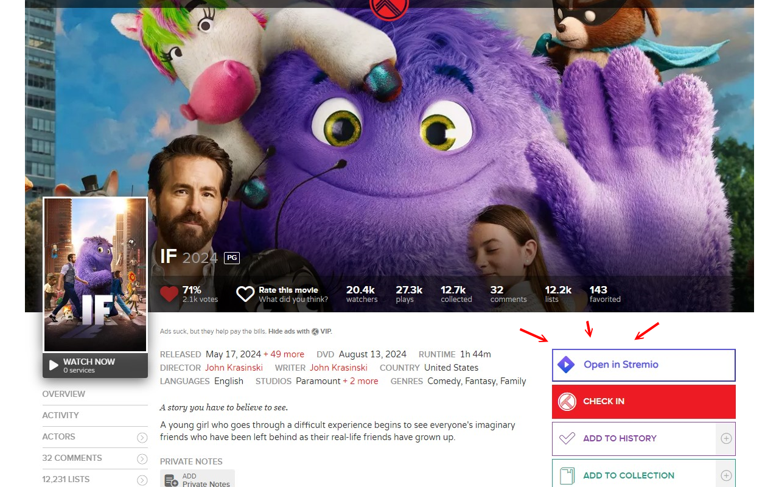Image resolution: width=779 pixels, height=487 pixels.
Task: Open the 12,231 Lists section arrow
Action: point(142,480)
